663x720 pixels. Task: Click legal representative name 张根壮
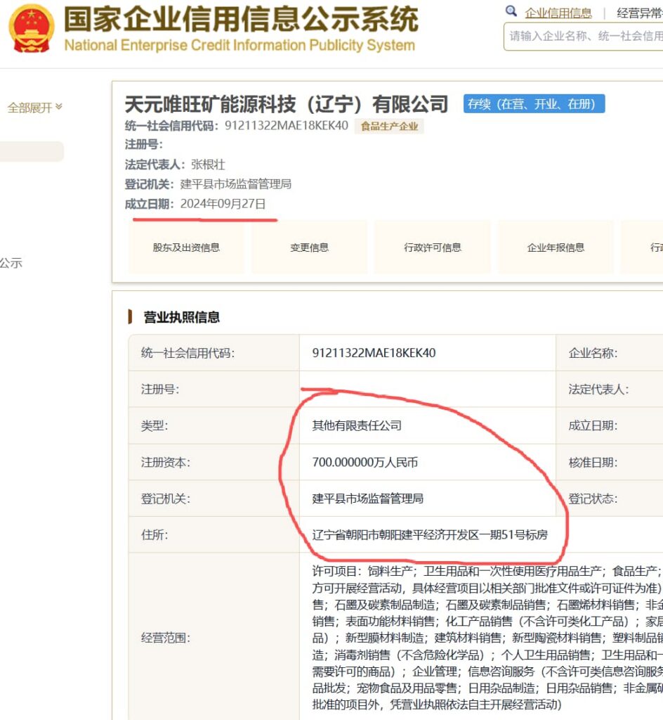pos(208,165)
